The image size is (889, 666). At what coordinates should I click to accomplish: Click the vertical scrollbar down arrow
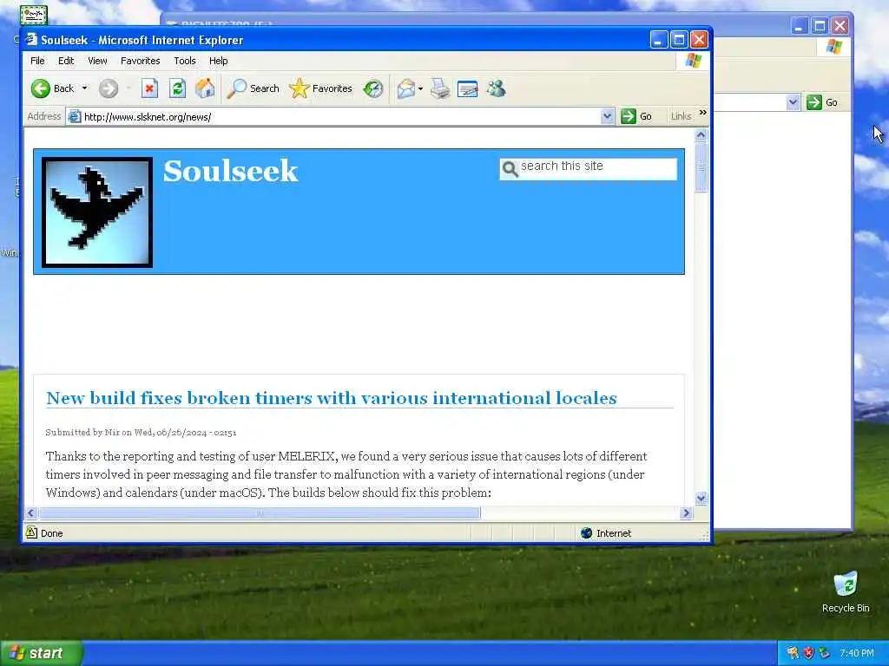tap(701, 499)
